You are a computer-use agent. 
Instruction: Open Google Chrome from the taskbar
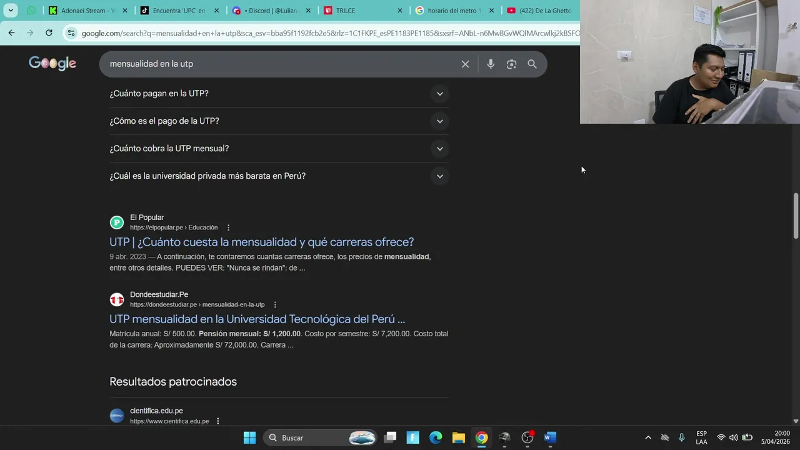[481, 437]
